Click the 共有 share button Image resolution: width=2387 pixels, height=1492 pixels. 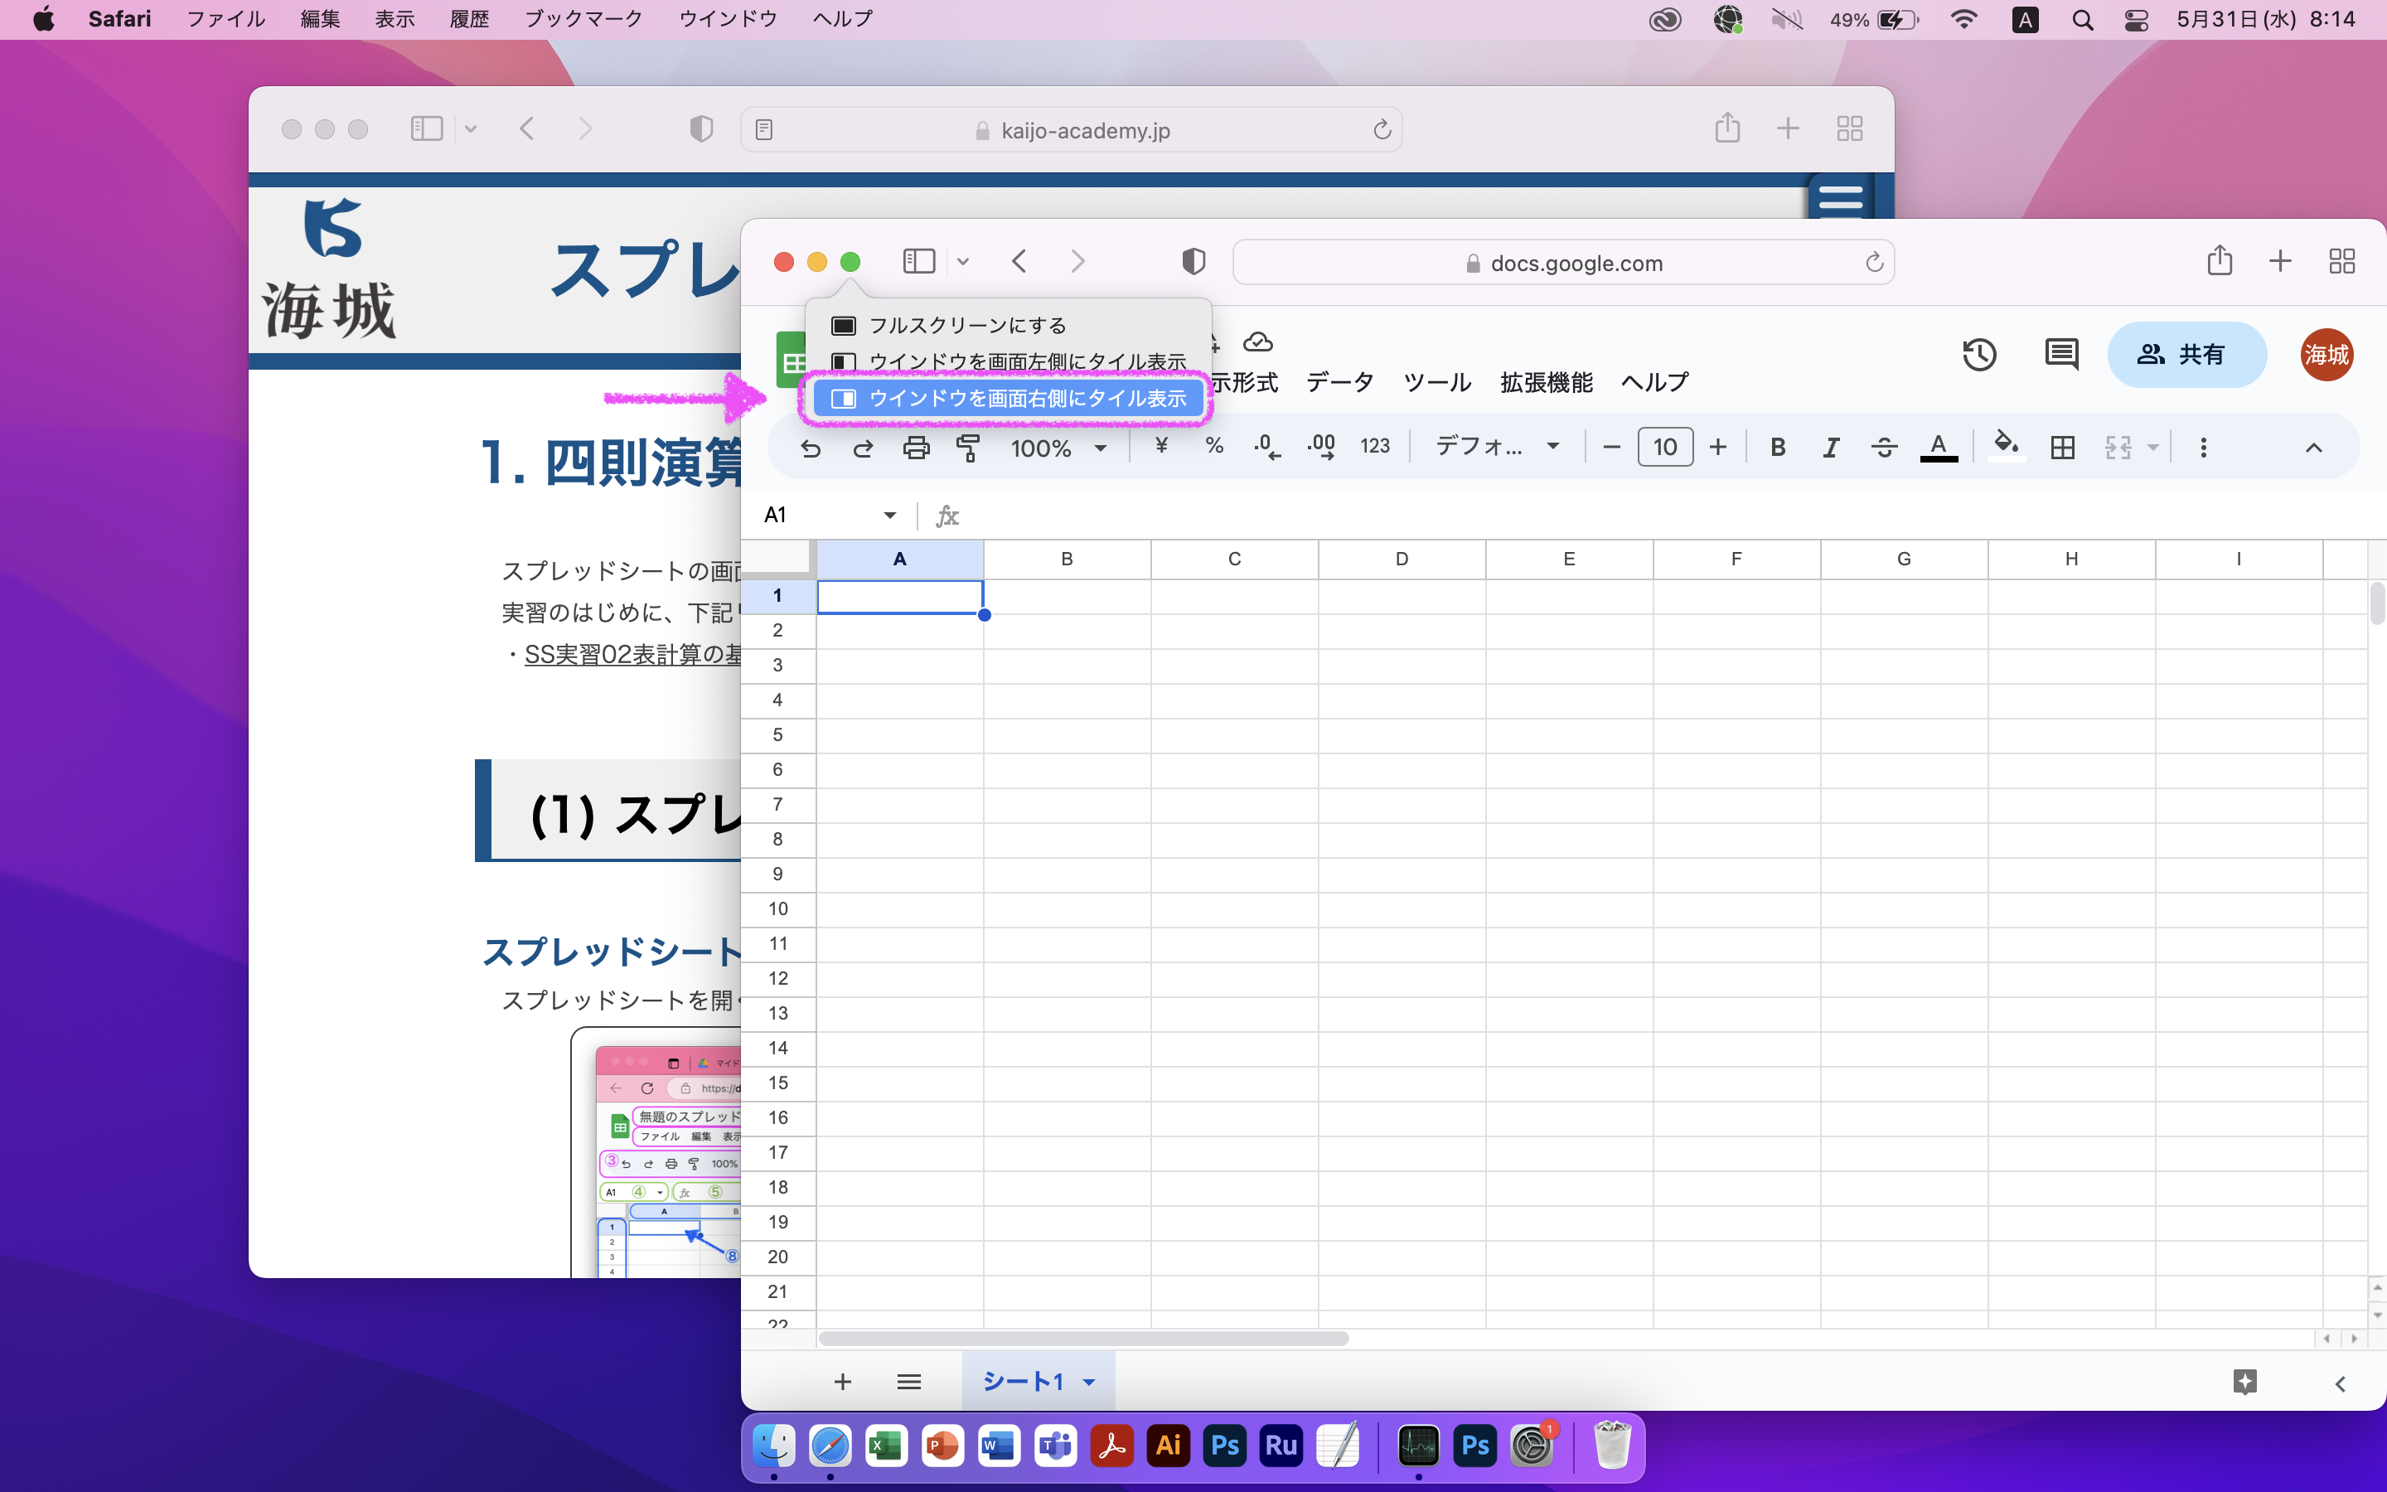click(2186, 354)
